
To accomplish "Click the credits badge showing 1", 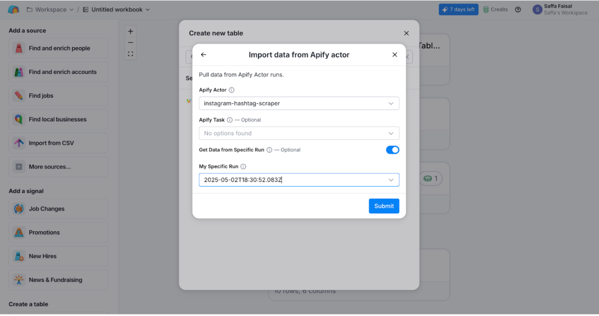I will click(431, 179).
